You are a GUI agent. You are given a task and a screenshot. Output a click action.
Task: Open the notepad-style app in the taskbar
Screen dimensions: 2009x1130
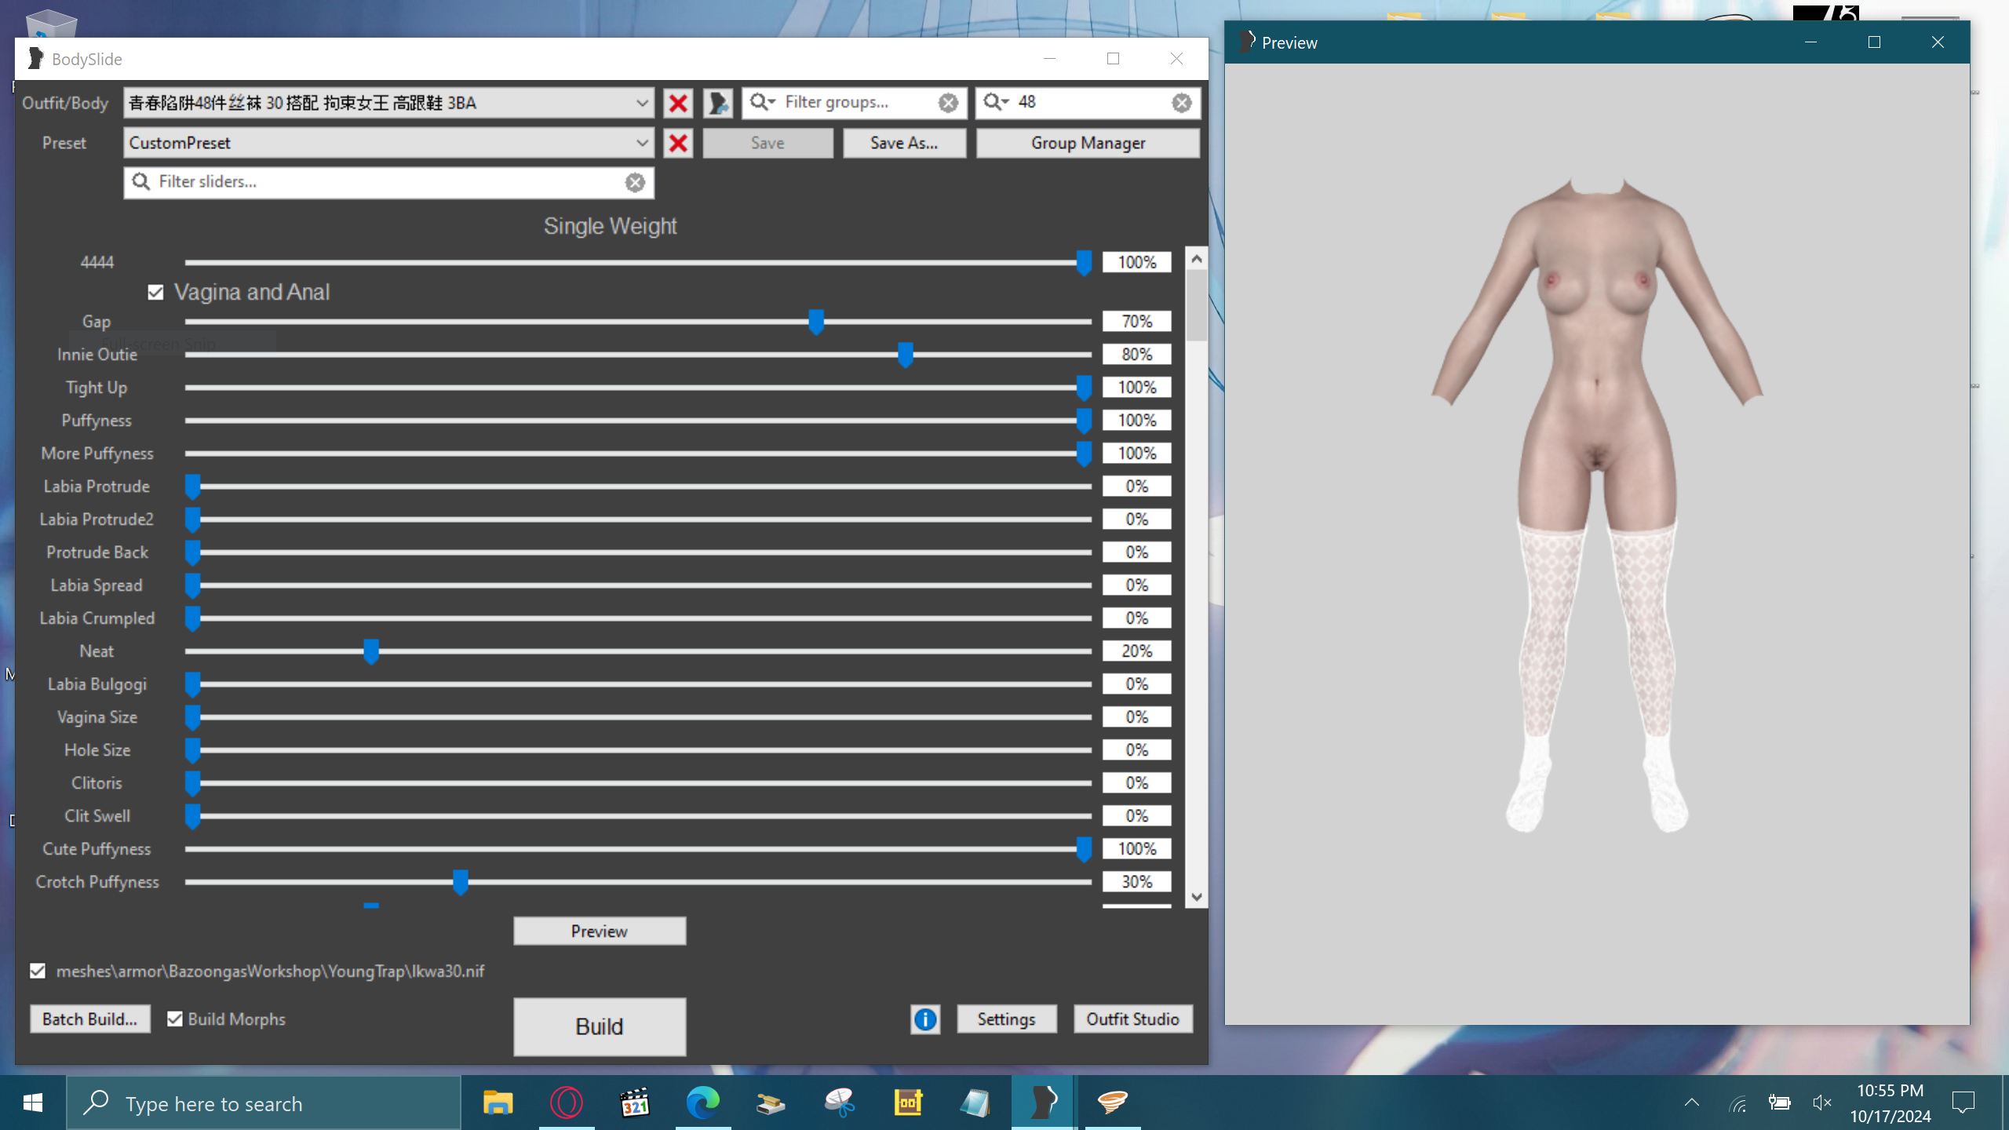(975, 1103)
